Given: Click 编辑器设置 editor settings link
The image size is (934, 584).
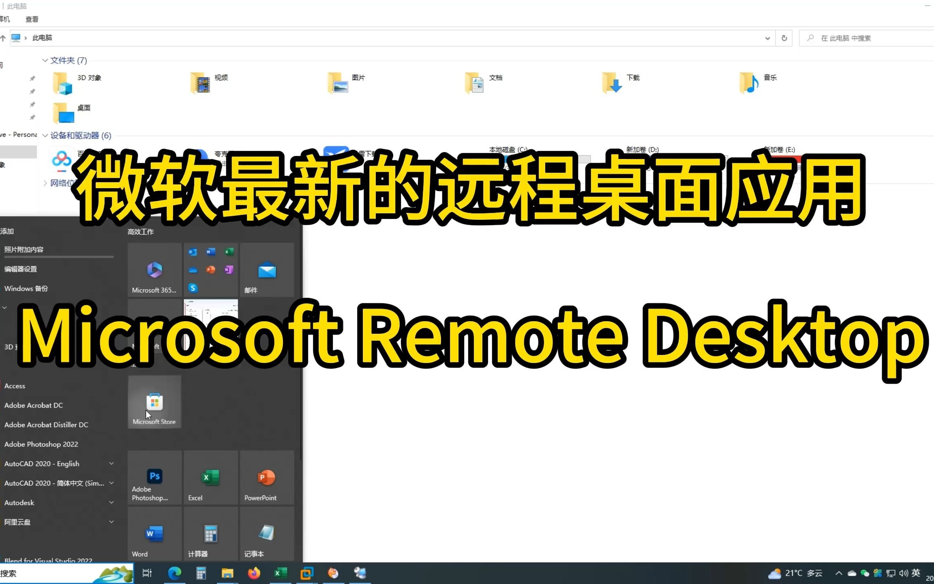Looking at the screenshot, I should [x=20, y=268].
